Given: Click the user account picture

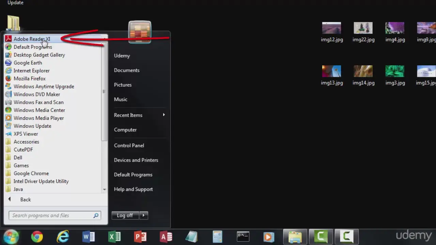Looking at the screenshot, I should coord(140,32).
